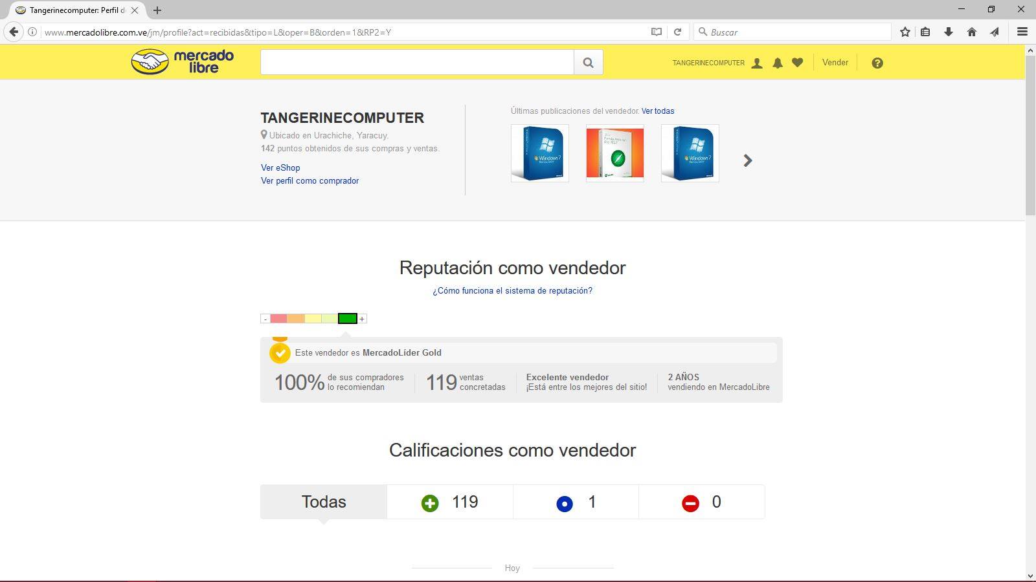Open the help question mark icon
Screen dimensions: 1036x582
click(x=877, y=63)
